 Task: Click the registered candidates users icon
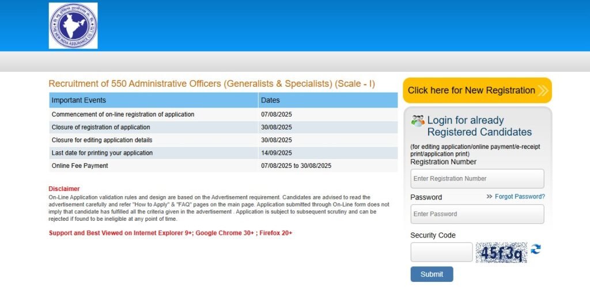pos(418,121)
